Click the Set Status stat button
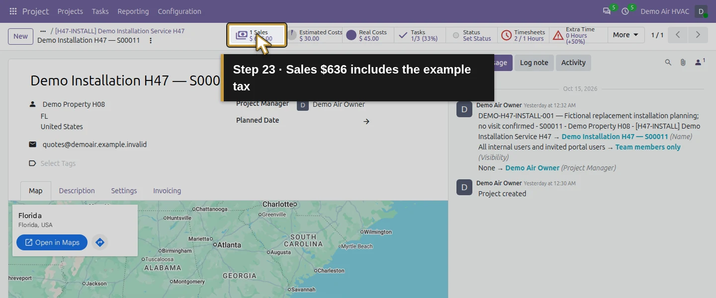This screenshot has height=298, width=716. [x=472, y=35]
